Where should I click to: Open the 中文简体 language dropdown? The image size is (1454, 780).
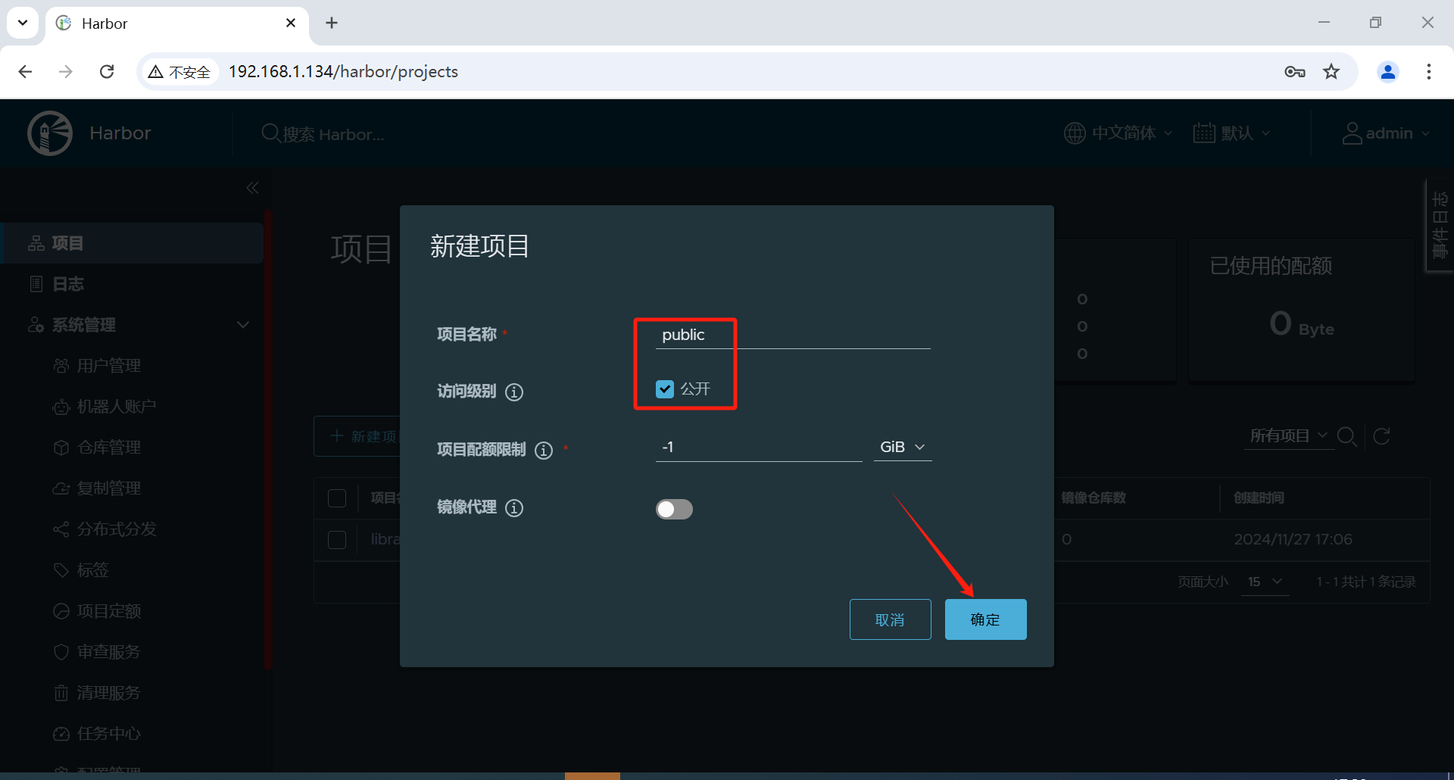click(x=1119, y=133)
